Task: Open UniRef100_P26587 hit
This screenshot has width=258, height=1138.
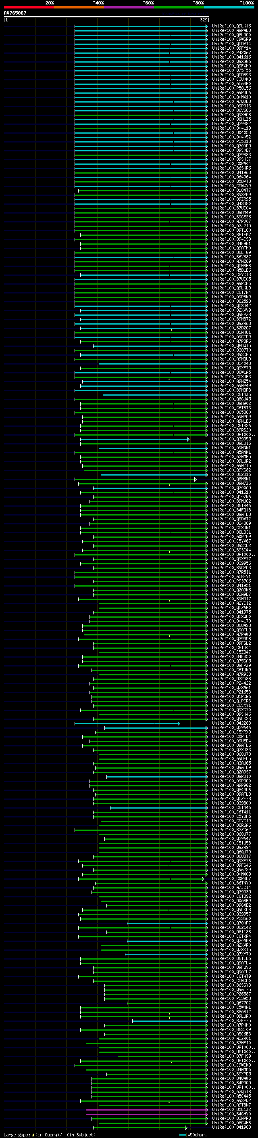Action: pos(231,994)
